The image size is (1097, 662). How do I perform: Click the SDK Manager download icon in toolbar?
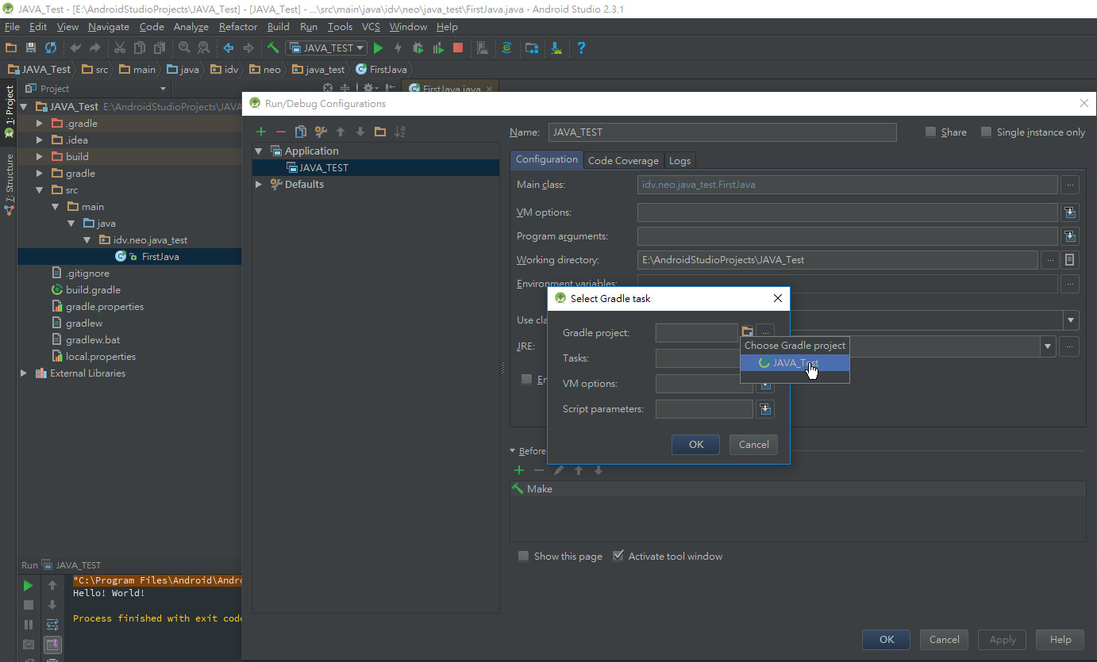coord(557,48)
